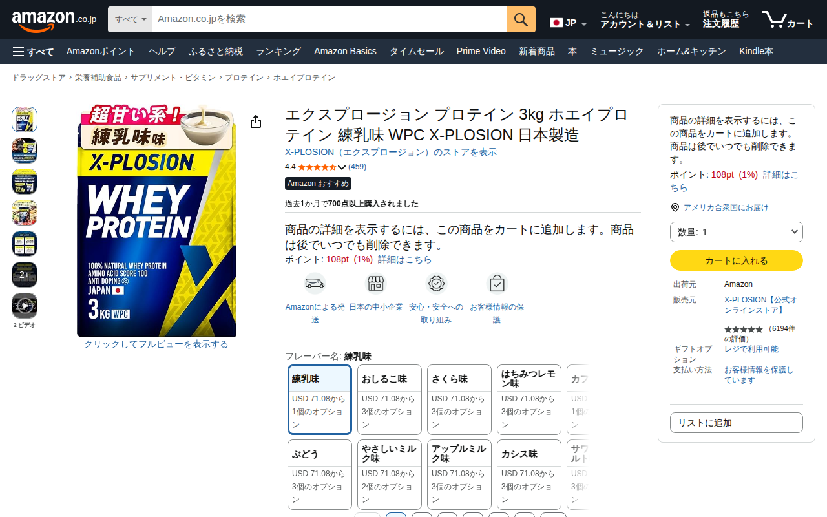
Task: Click the 安心・安全への取り組み badge icon
Action: coord(436,283)
